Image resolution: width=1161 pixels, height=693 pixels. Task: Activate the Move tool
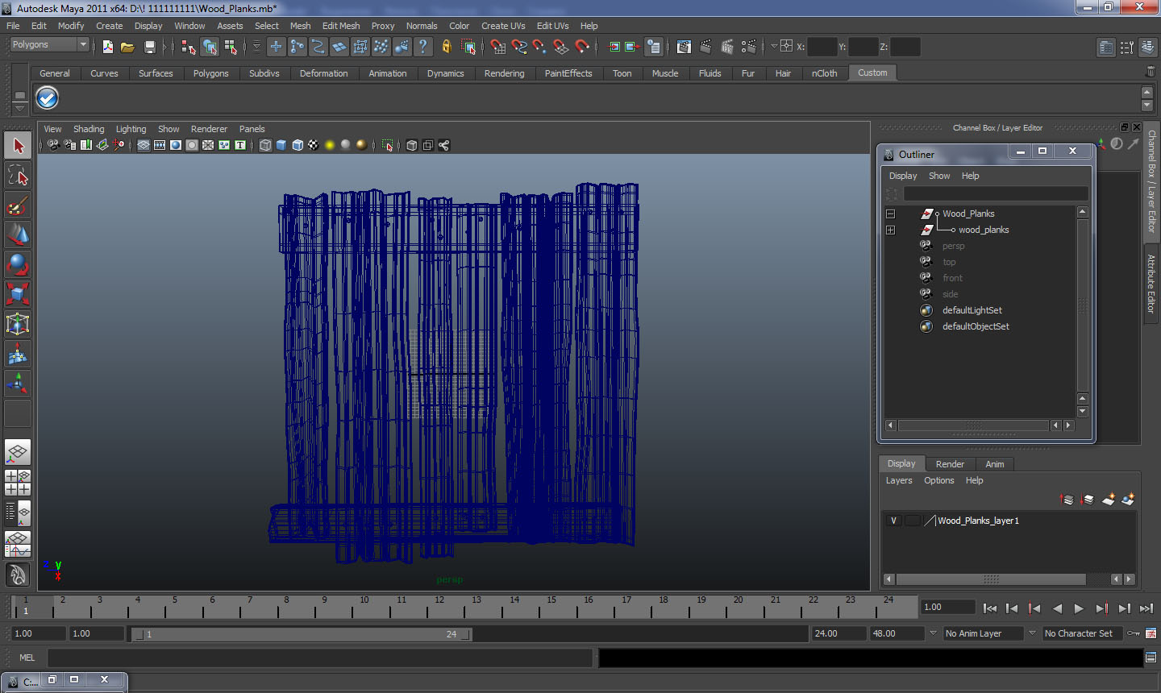18,234
